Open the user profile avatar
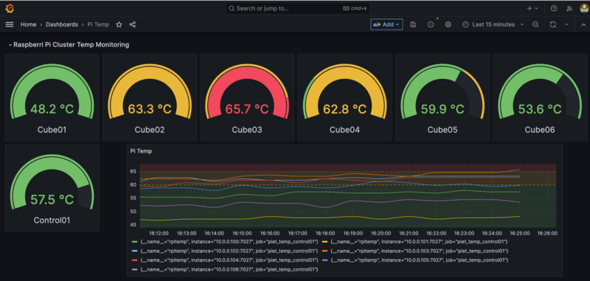590x281 pixels. tap(584, 8)
